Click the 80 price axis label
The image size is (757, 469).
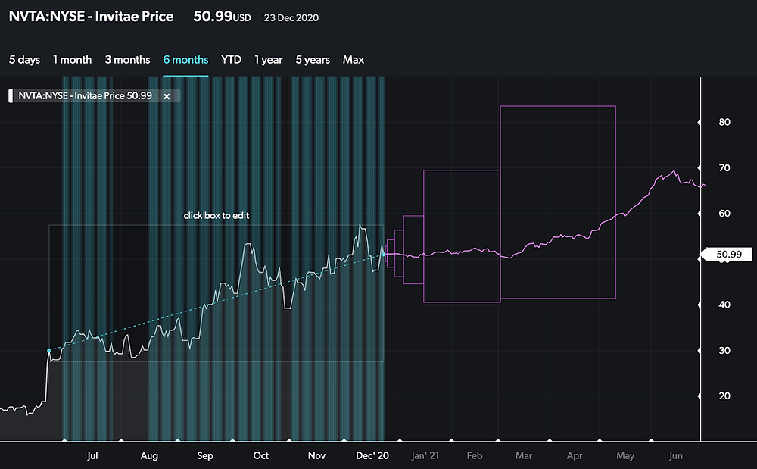pos(724,122)
